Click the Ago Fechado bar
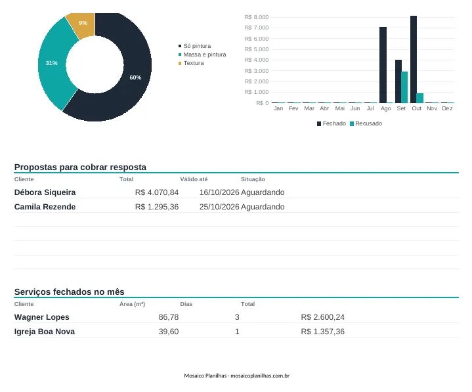 point(383,65)
